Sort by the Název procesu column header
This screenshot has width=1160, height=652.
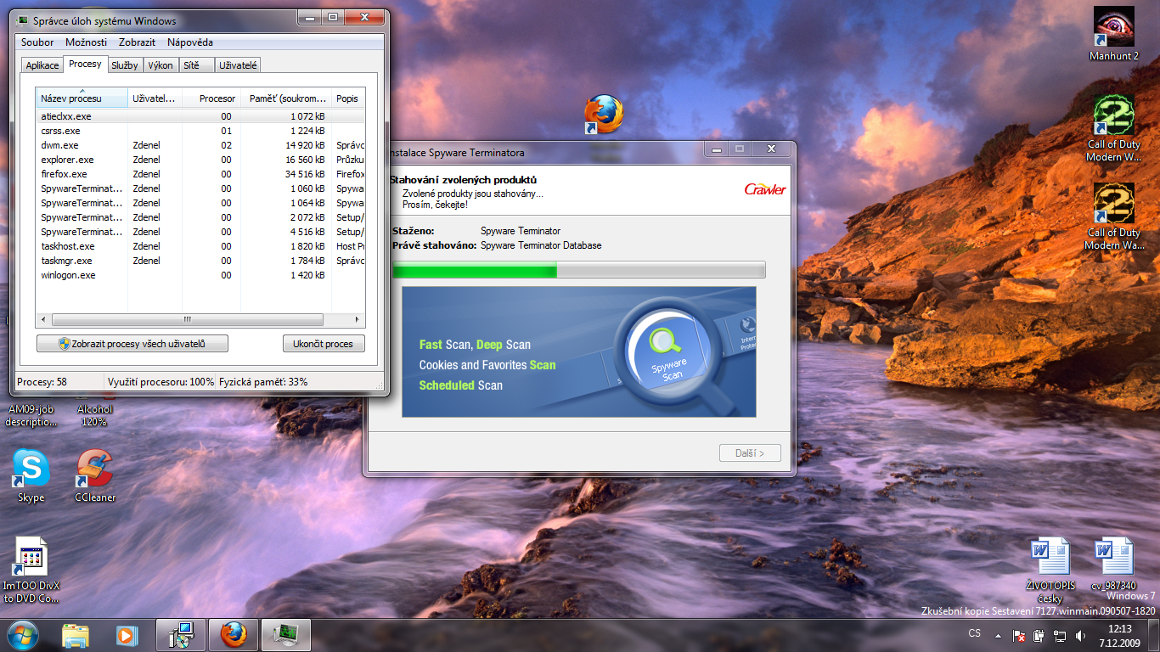pyautogui.click(x=82, y=98)
